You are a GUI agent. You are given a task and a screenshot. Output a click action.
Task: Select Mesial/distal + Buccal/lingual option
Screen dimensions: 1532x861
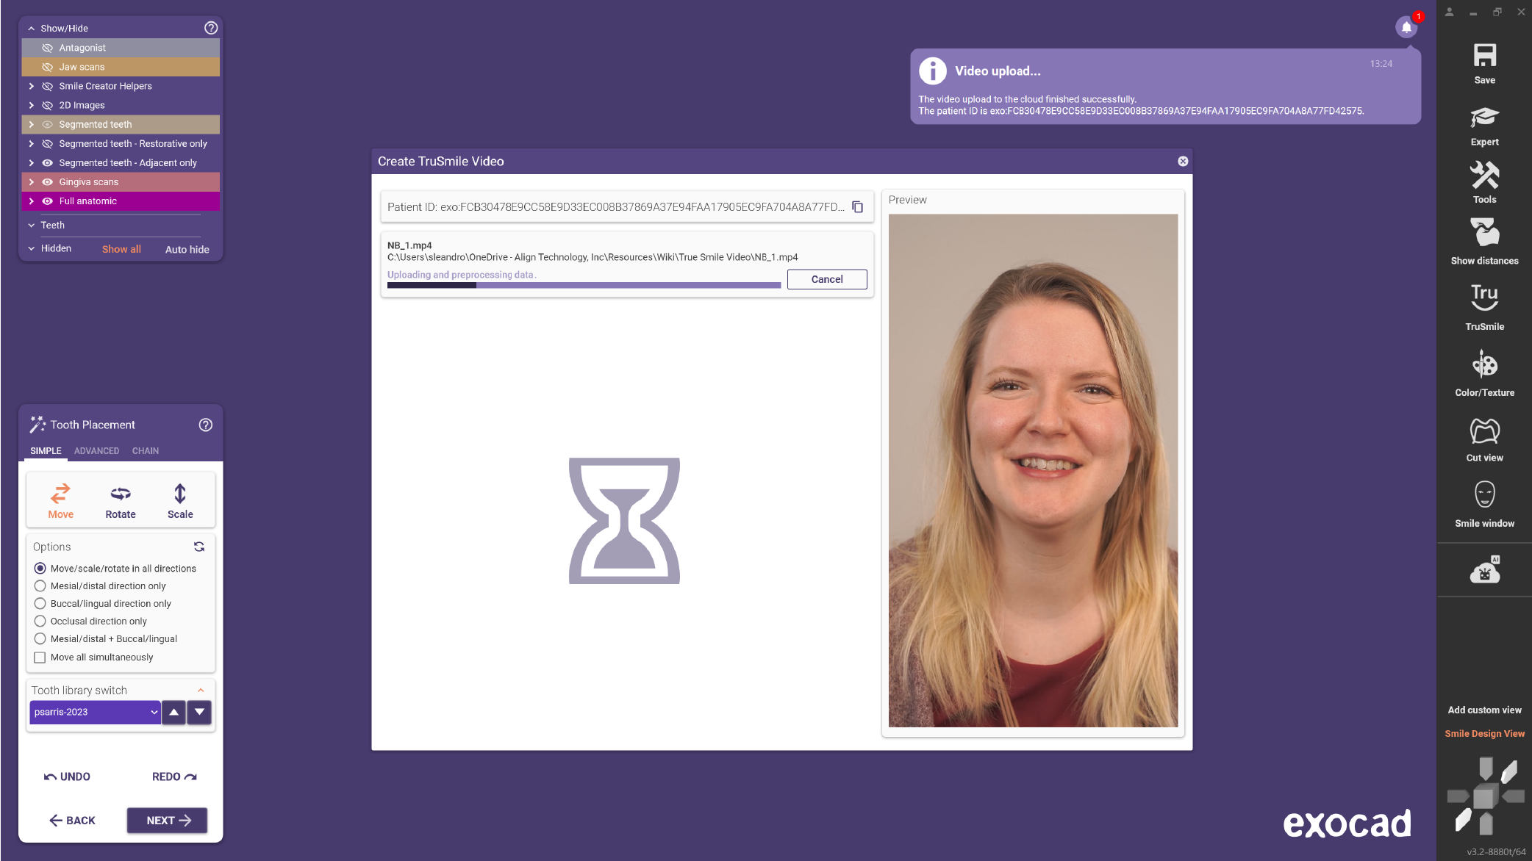(40, 639)
